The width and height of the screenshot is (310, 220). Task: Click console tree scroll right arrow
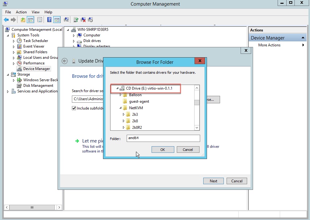click(x=59, y=207)
